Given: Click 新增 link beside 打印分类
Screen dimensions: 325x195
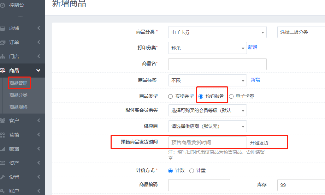Looking at the screenshot, I should pyautogui.click(x=253, y=47).
